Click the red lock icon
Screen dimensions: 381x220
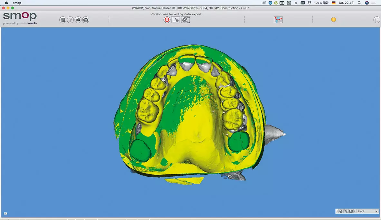167,20
